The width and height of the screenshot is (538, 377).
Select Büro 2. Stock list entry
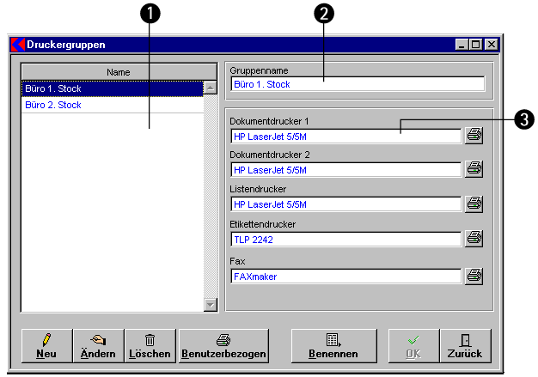(112, 105)
